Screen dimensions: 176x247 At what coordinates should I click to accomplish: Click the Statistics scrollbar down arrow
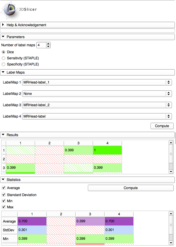(171, 243)
